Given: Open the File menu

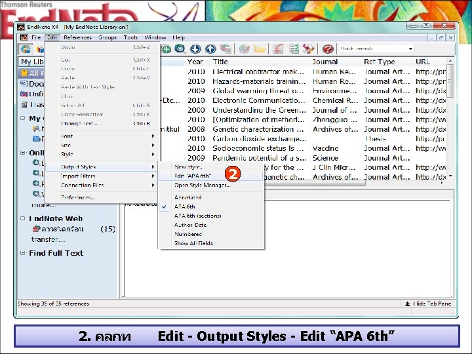Looking at the screenshot, I should [36, 37].
